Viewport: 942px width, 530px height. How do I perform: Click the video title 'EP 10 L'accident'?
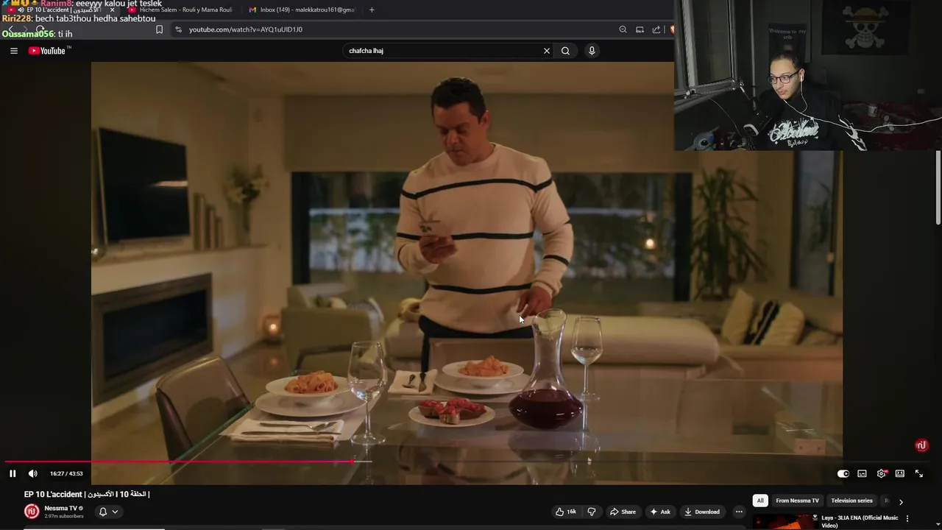(x=87, y=495)
